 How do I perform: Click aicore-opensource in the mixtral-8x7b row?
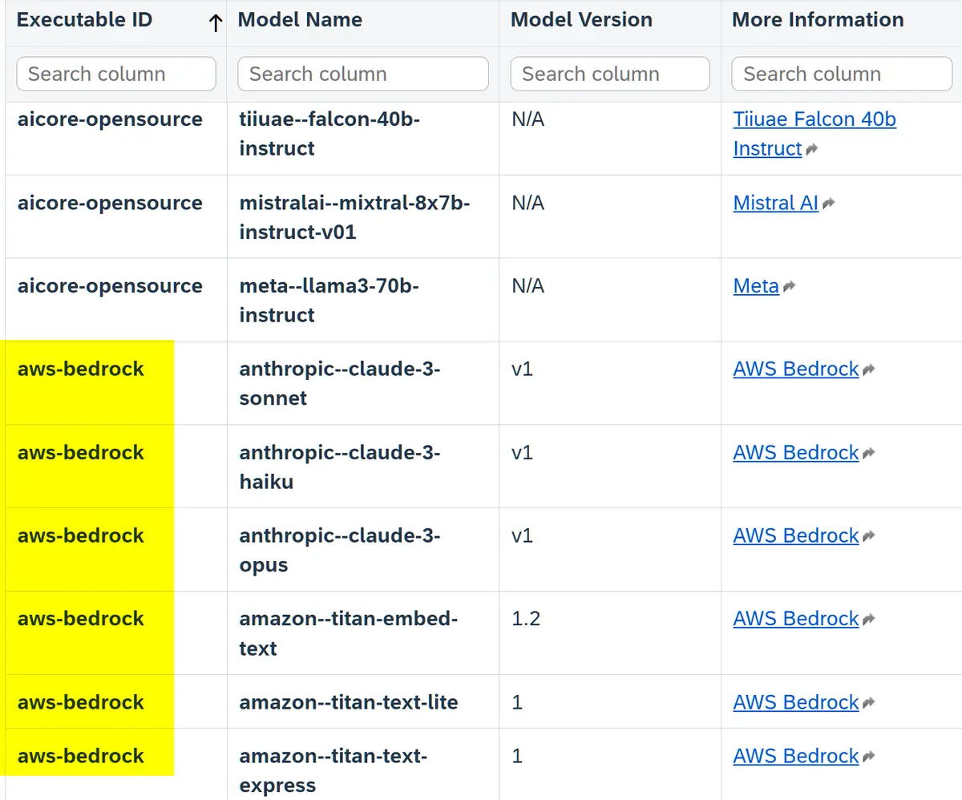click(x=110, y=203)
